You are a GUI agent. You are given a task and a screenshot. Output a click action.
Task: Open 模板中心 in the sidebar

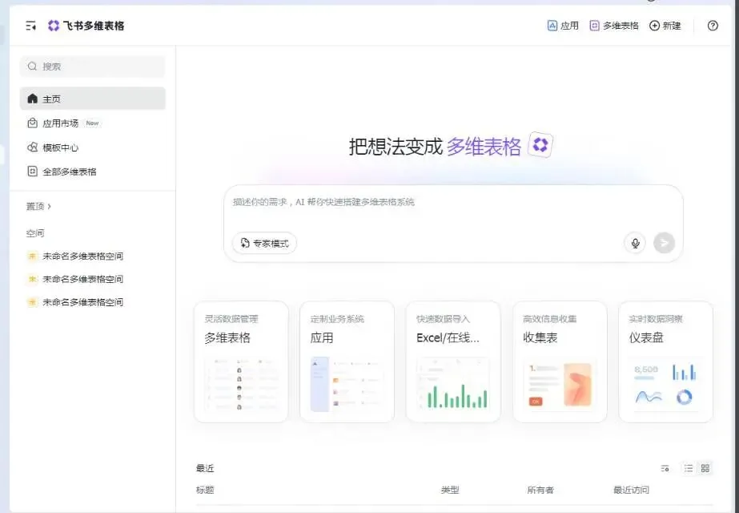click(x=93, y=147)
